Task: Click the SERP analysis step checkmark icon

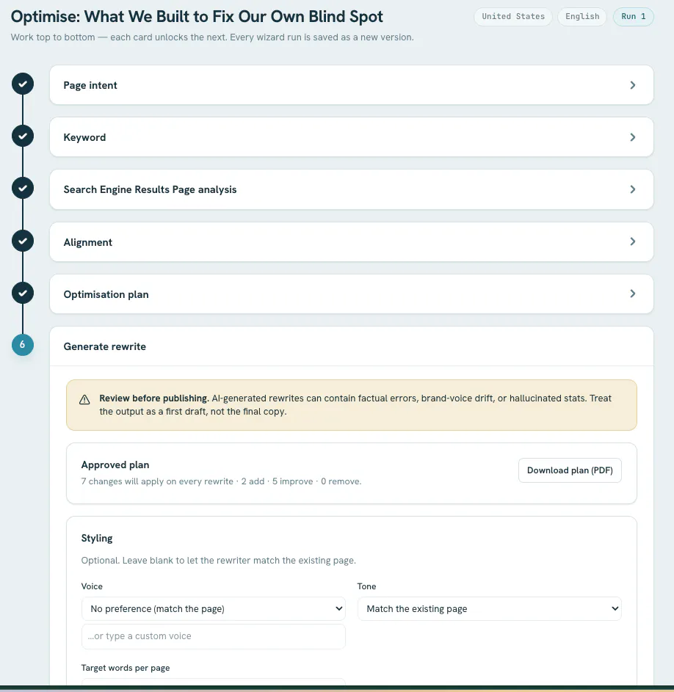Action: (23, 189)
